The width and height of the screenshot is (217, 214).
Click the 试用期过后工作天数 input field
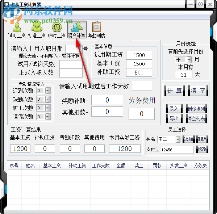142,86
